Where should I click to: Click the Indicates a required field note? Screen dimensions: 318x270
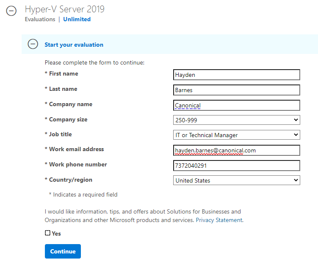[83, 194]
